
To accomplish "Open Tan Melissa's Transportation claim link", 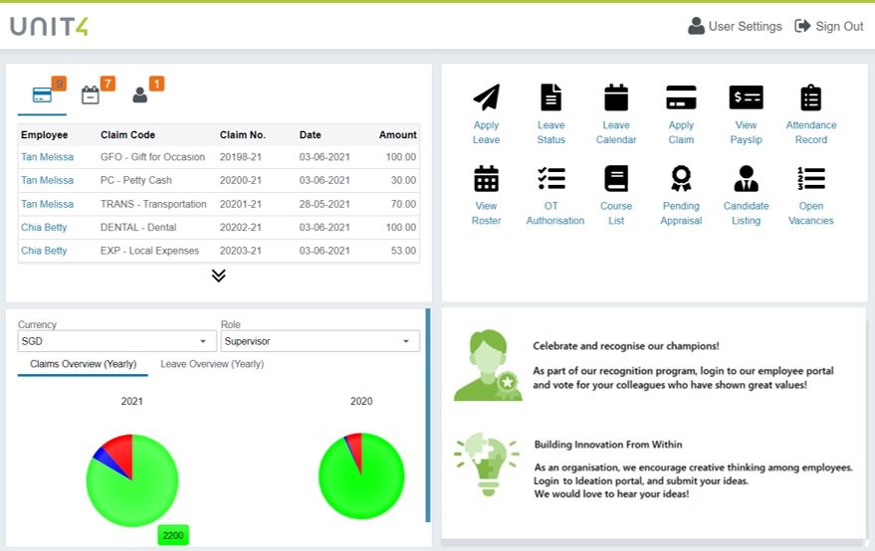I will click(x=48, y=204).
